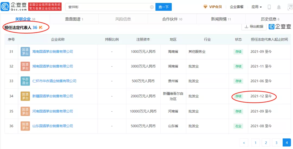Viewport: 293px width, 149px height.
Task: Open the 历史信息 tab
Action: 270,19
